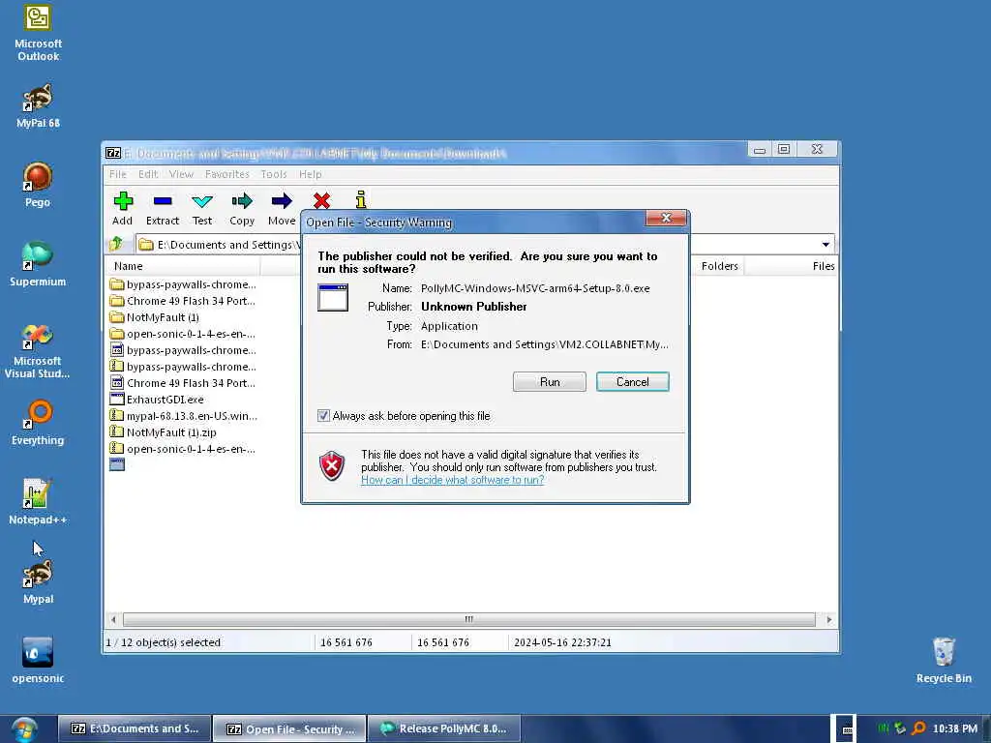Click the horizontal scrollbar thumb in file list
991x743 pixels.
tap(469, 620)
